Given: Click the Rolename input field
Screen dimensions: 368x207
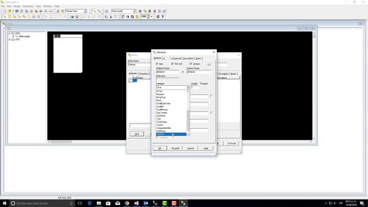Looking at the screenshot, I should (x=167, y=79).
